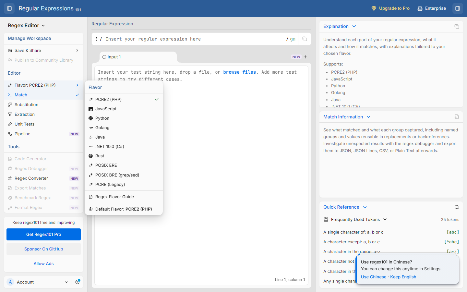
Task: Select the .NET 10.0 (C#) flavor
Action: [x=124, y=147]
